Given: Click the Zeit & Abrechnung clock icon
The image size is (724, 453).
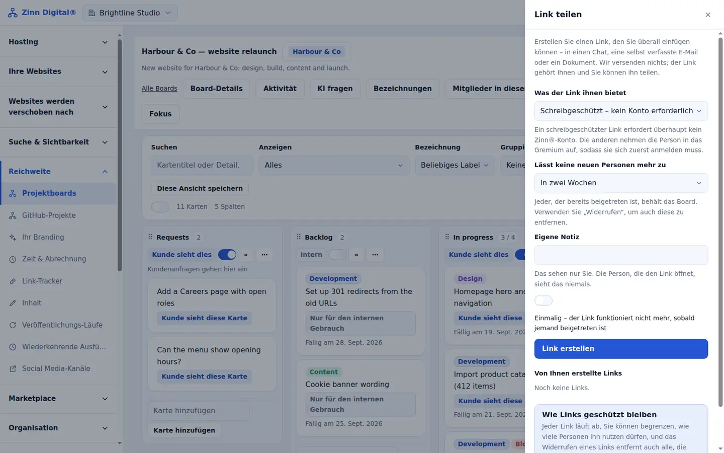Looking at the screenshot, I should pyautogui.click(x=13, y=259).
